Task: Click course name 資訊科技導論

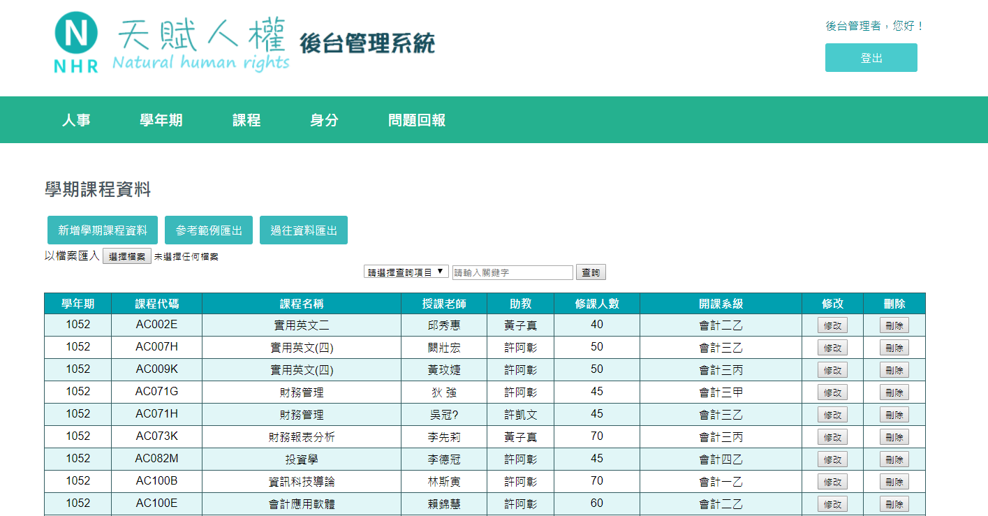Action: pos(302,482)
